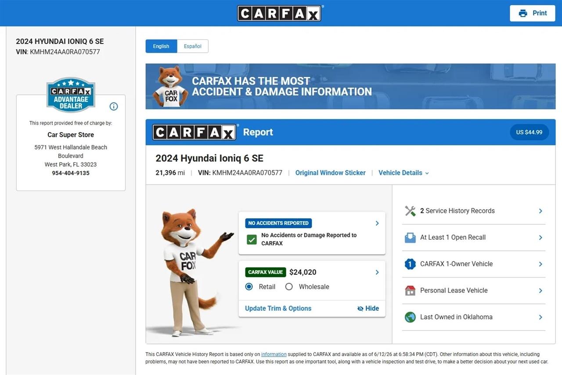
Task: Hide the CARFAX value panel
Action: (368, 308)
